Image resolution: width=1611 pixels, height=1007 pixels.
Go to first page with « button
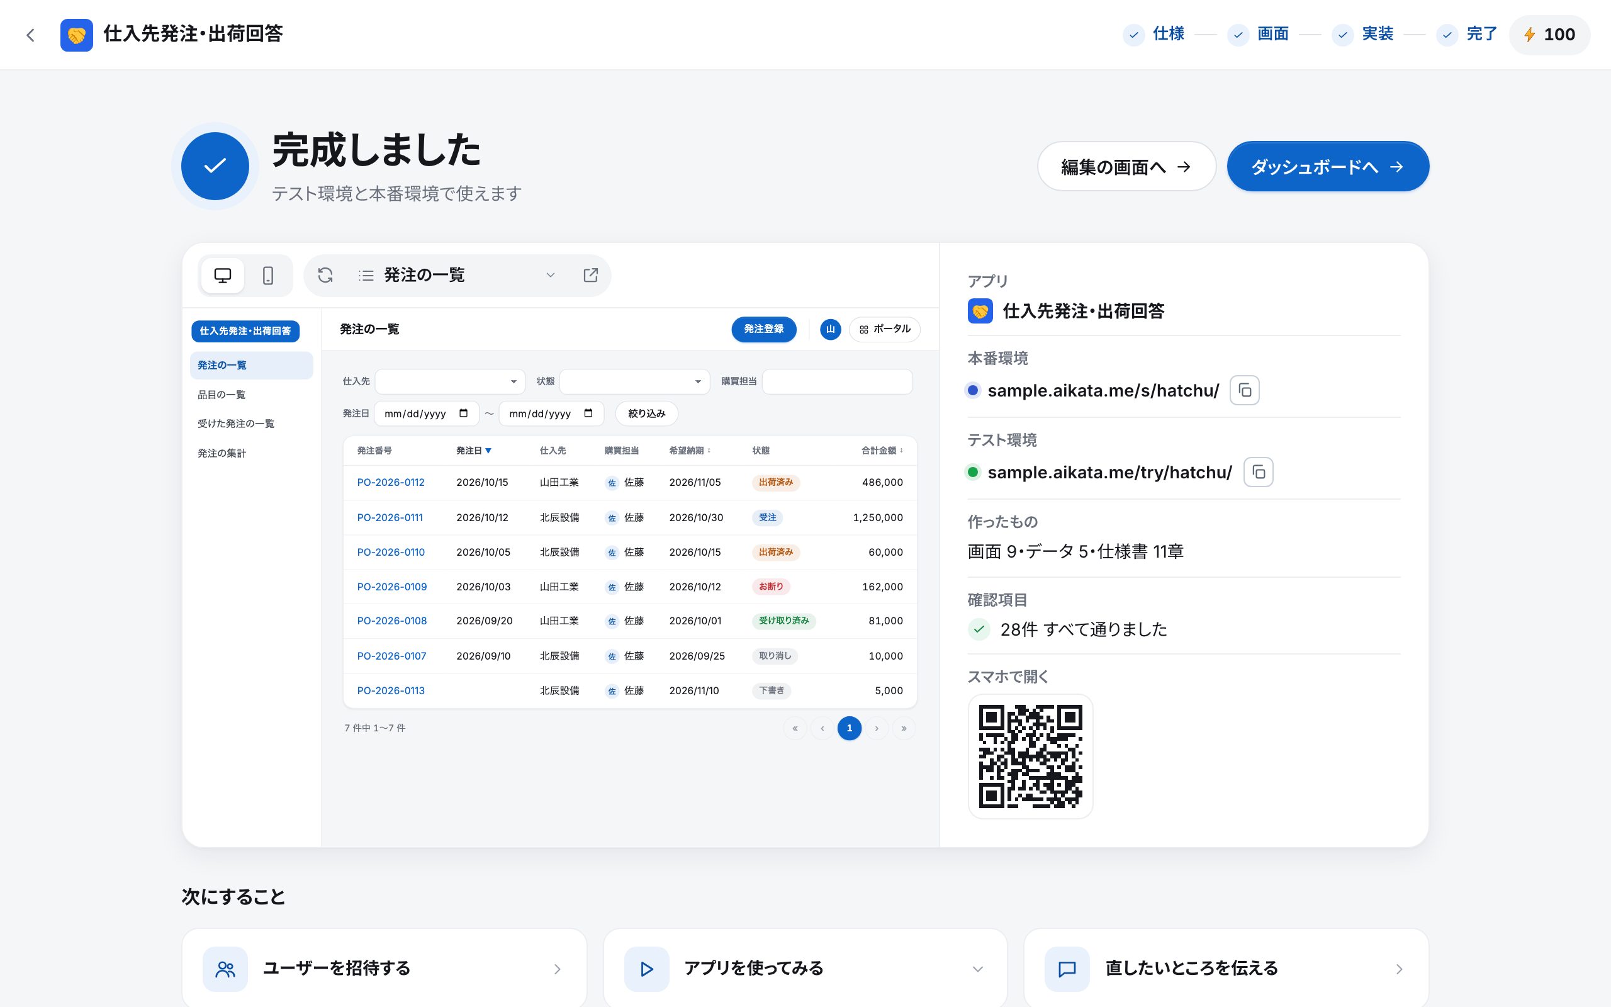click(795, 728)
